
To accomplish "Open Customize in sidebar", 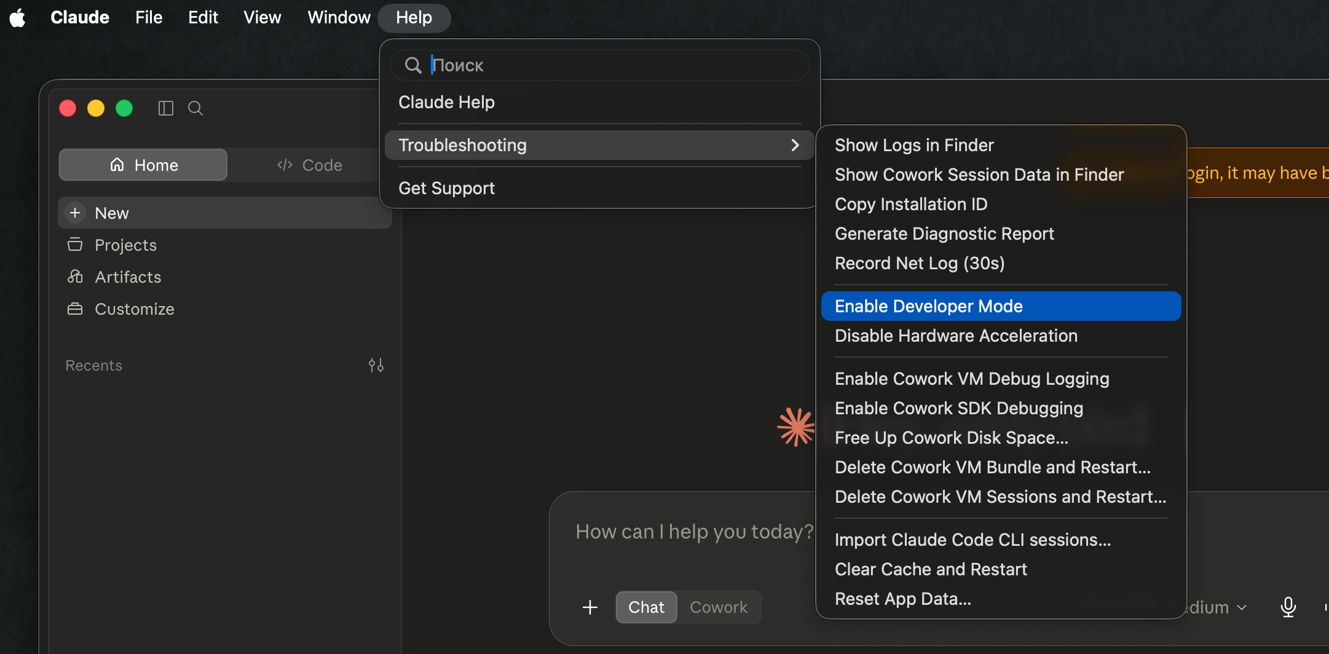I will pyautogui.click(x=225, y=309).
